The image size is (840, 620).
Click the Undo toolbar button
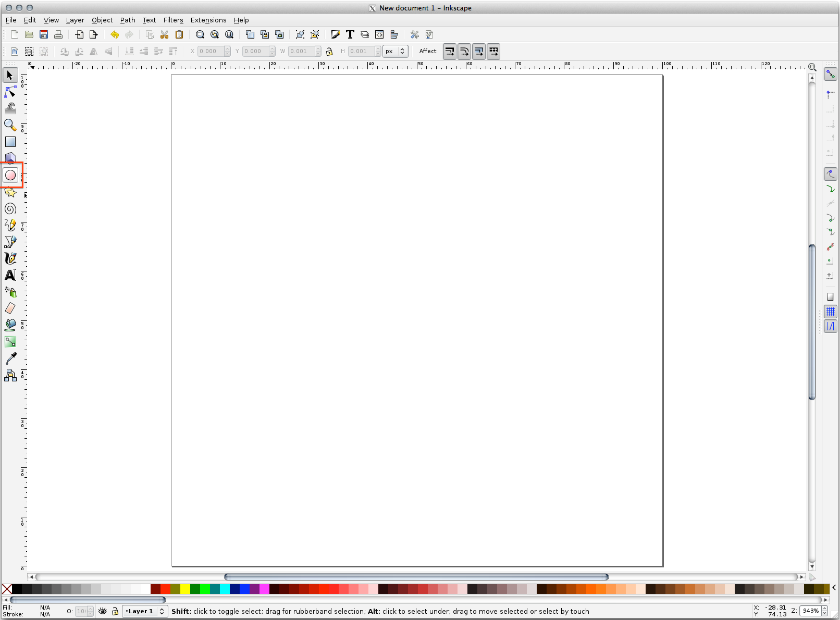click(x=114, y=34)
